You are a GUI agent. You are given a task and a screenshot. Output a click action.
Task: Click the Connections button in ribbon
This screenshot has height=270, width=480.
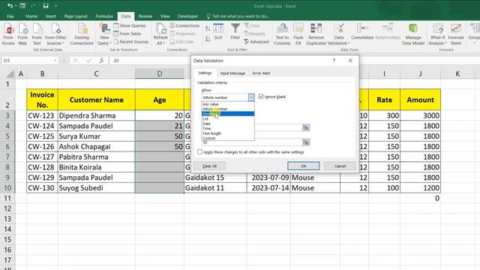[184, 25]
